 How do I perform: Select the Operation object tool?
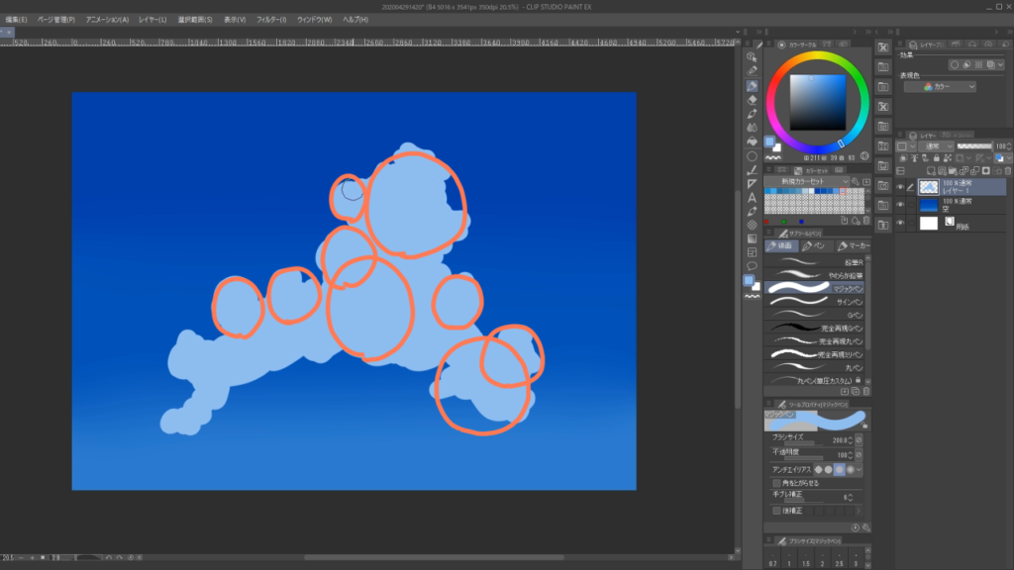tap(752, 57)
